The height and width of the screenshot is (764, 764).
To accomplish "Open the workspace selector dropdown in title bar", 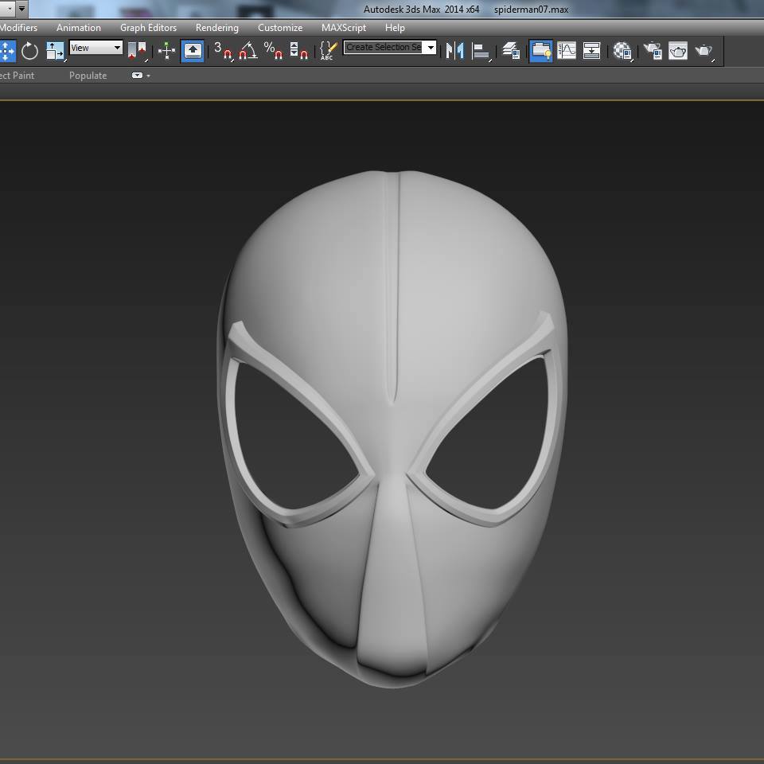I will click(10, 9).
